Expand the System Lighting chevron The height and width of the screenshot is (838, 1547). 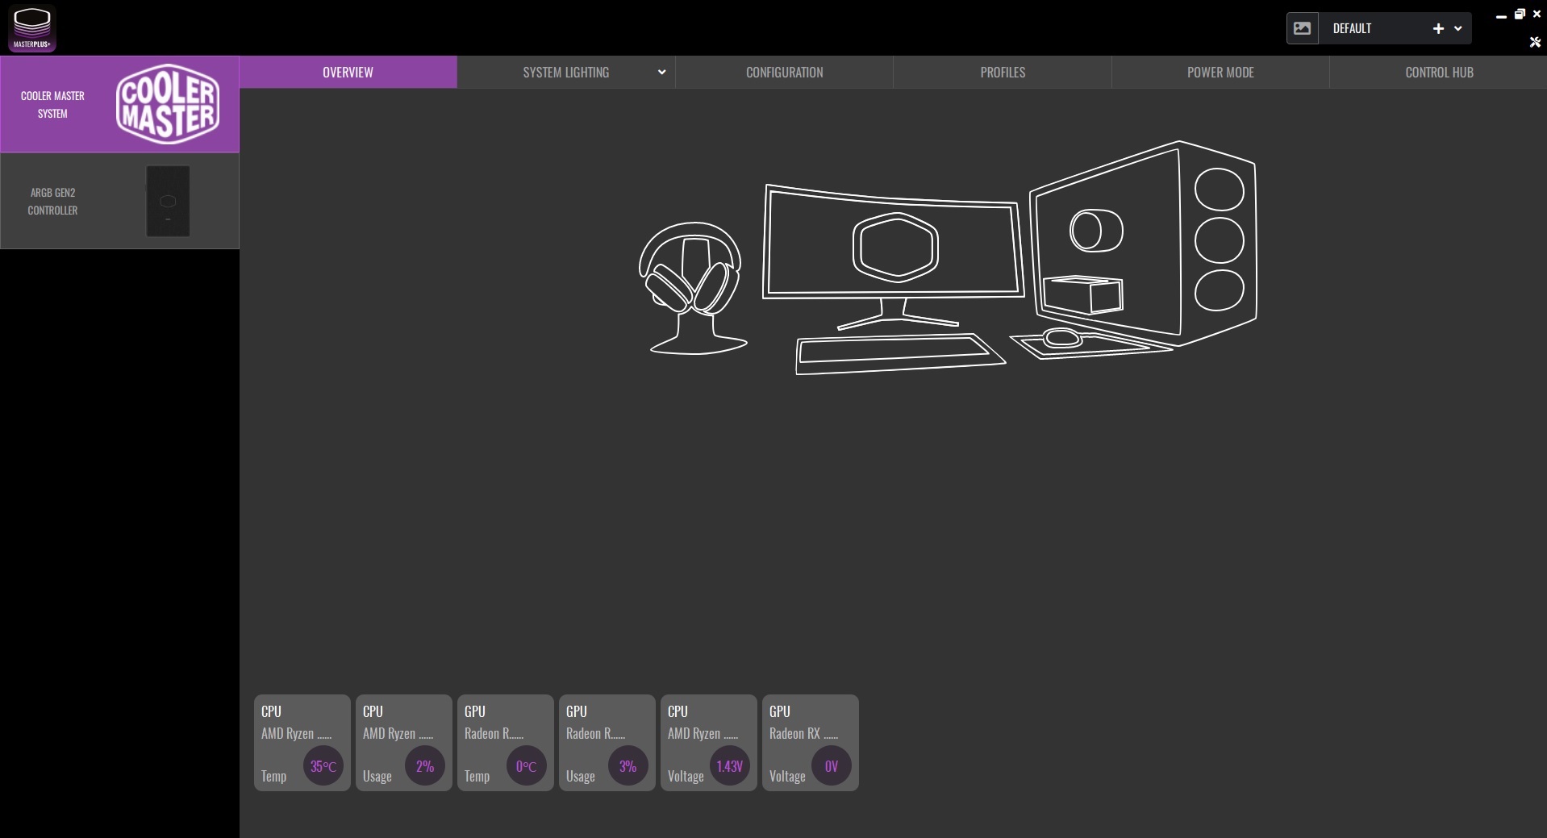(x=661, y=72)
